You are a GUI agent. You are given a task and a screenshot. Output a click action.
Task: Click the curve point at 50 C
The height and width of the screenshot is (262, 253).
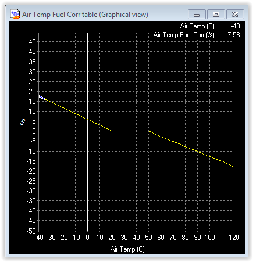pyautogui.click(x=148, y=131)
